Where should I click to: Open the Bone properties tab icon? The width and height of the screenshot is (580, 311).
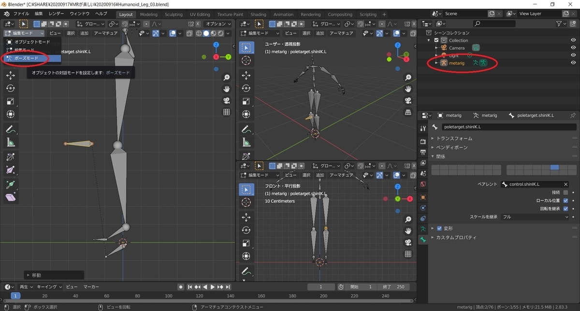pos(423,240)
